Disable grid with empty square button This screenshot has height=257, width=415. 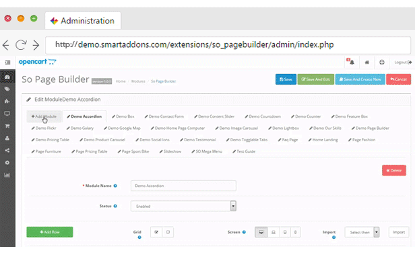point(168,232)
